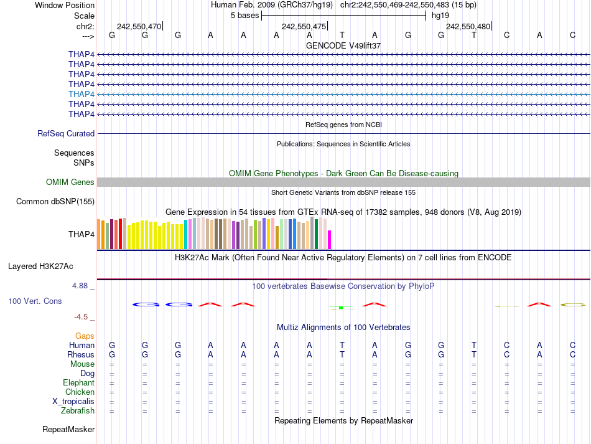This screenshot has height=444, width=591.
Task: Select the Mouse species label
Action: [x=82, y=364]
